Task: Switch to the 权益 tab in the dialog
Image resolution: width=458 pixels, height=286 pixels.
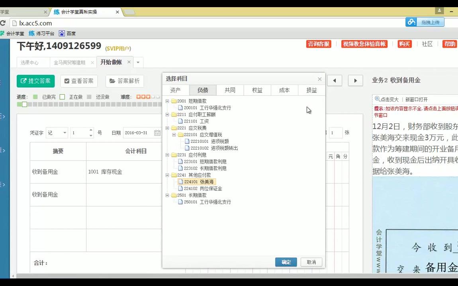Action: [x=257, y=90]
